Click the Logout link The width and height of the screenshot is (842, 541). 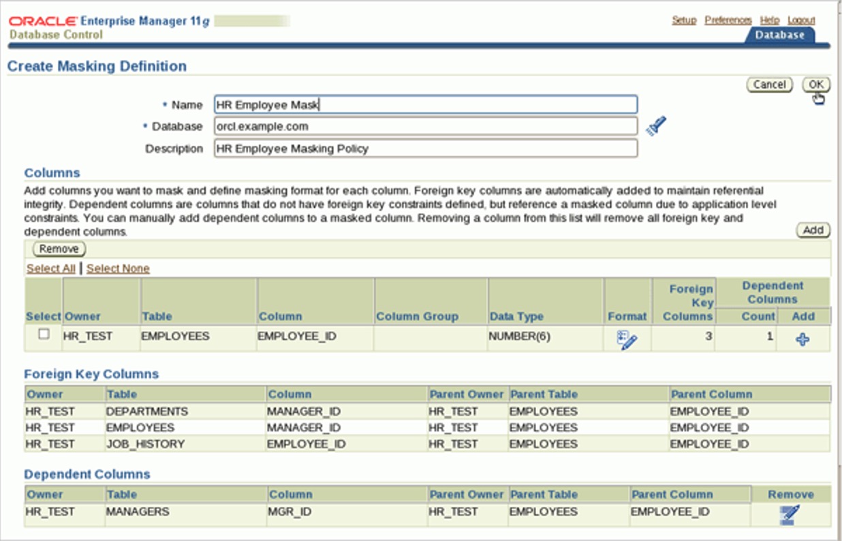point(801,20)
